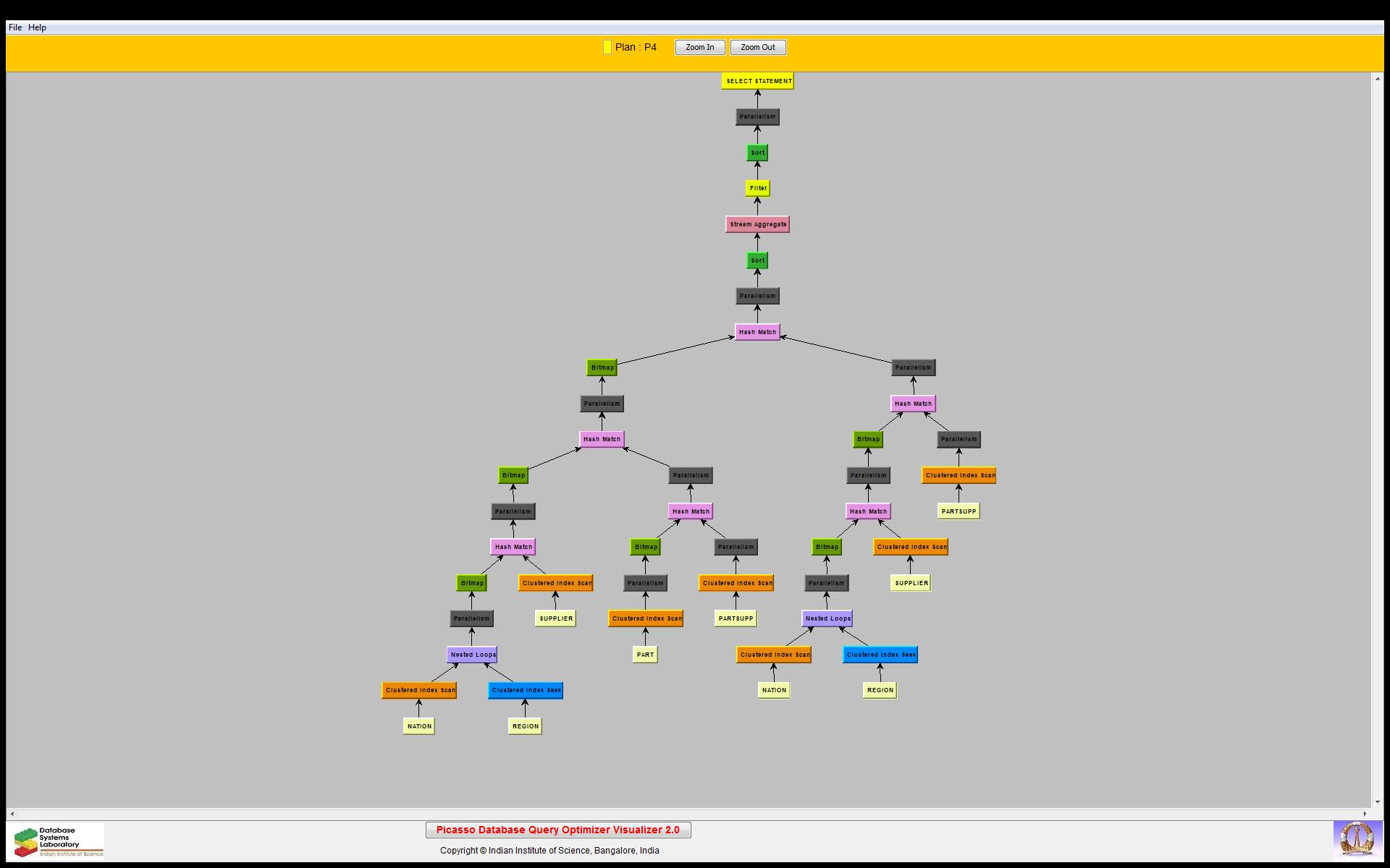Screen dimensions: 1390x868
Task: Click the topmost Hash Match node
Action: 757,332
